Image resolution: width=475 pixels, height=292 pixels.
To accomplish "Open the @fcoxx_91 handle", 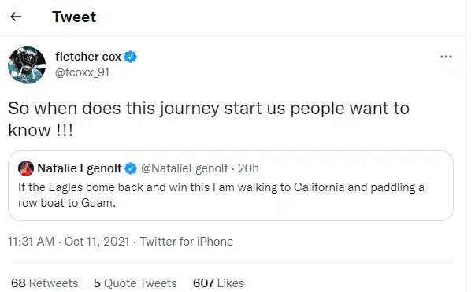I will pyautogui.click(x=82, y=72).
